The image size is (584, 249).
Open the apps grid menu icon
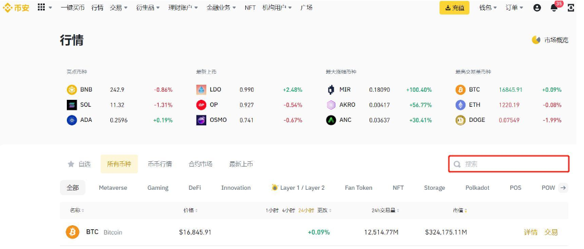point(42,8)
